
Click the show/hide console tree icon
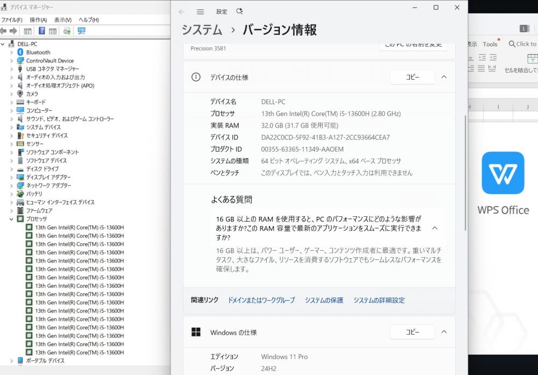click(27, 31)
